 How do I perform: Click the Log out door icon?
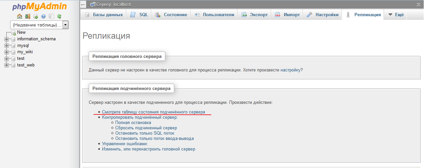(x=27, y=16)
